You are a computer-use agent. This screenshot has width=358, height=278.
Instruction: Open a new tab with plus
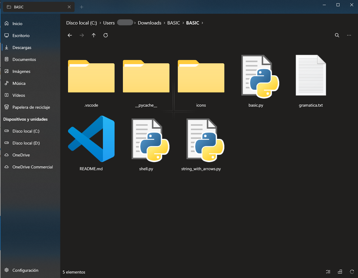coord(82,7)
